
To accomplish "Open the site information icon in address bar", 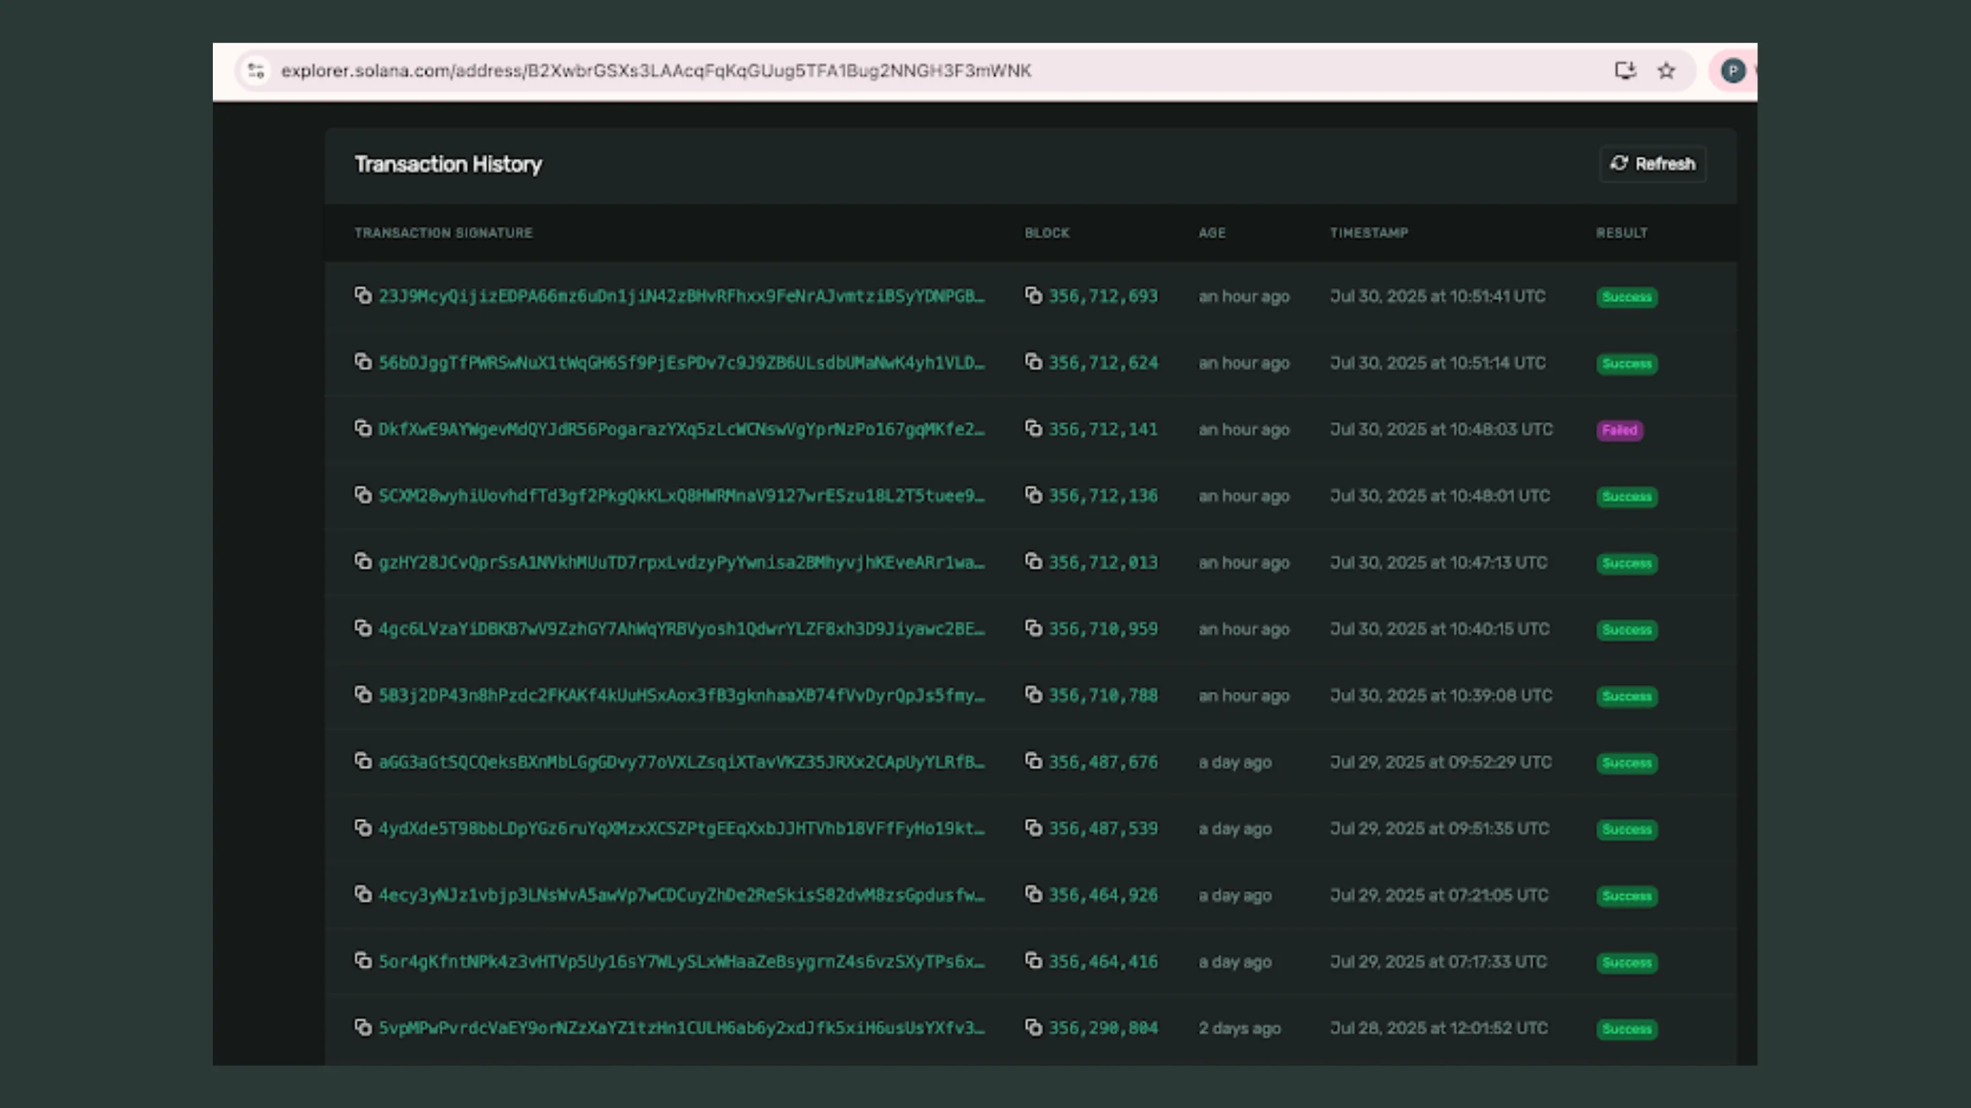I will tap(255, 70).
